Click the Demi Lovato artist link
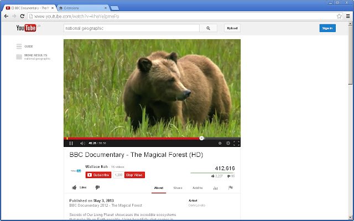This screenshot has height=221, width=354. pyautogui.click(x=197, y=205)
